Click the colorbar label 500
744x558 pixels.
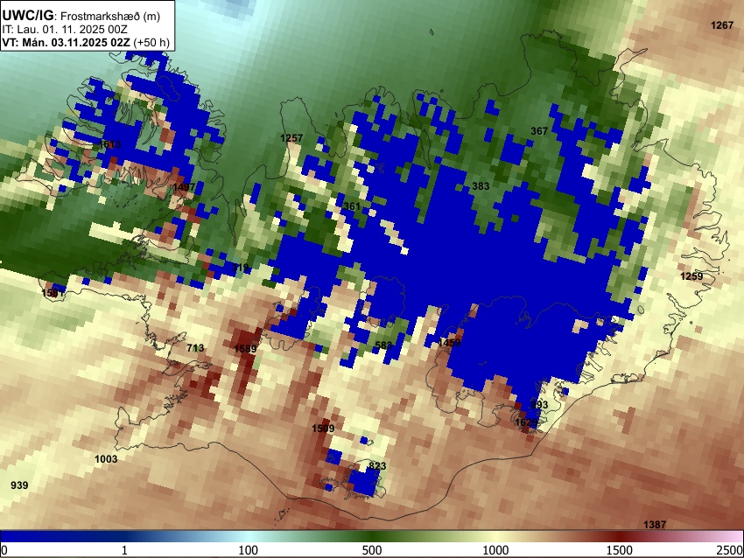point(372,550)
